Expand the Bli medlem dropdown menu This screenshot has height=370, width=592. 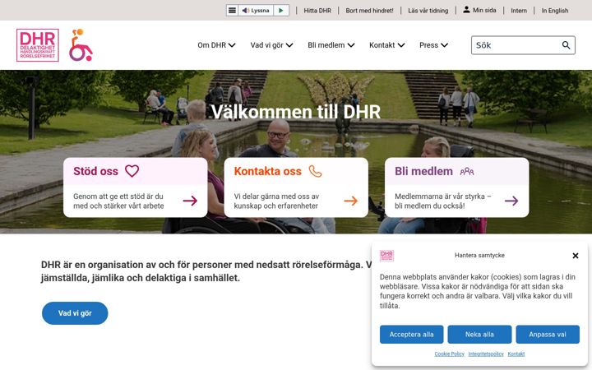(331, 45)
